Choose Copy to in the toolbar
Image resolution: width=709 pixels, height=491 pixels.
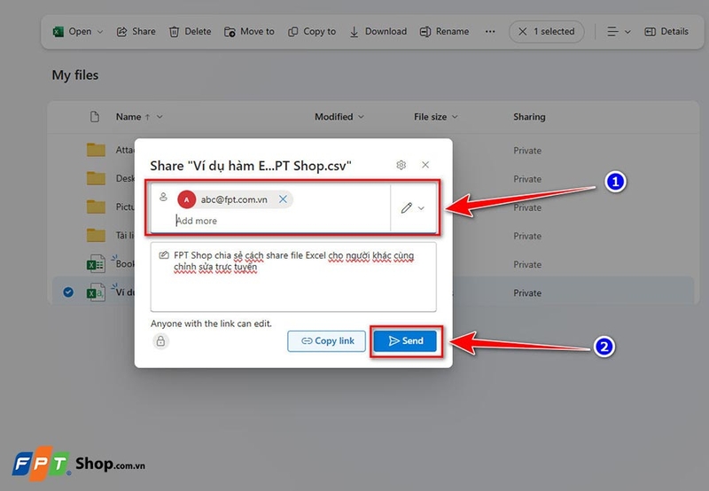312,32
